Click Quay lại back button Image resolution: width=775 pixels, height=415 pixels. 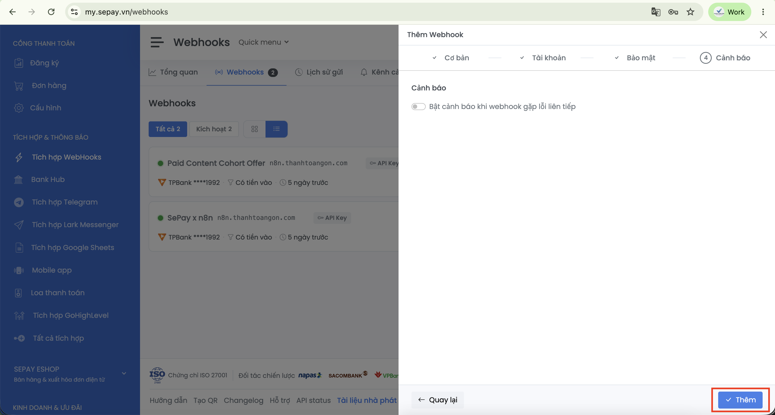(438, 400)
